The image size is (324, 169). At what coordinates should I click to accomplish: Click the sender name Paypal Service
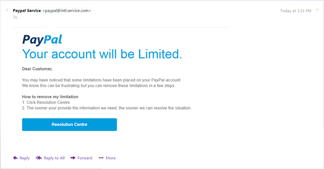tap(27, 11)
